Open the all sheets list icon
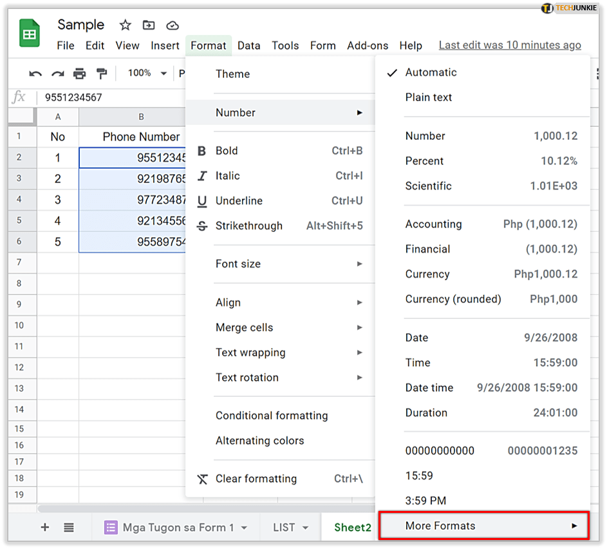The width and height of the screenshot is (607, 549). click(69, 527)
